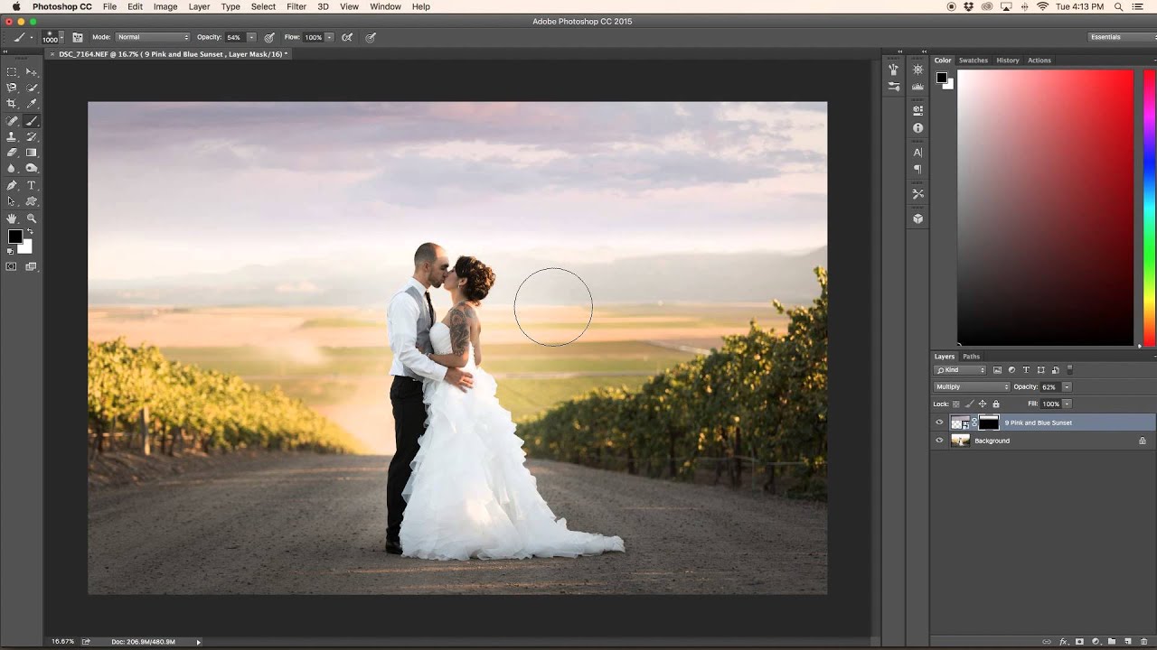Switch to the Actions tab

point(1039,60)
